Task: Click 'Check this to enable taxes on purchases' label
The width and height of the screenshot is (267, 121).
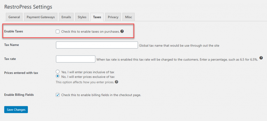Action: tap(90, 31)
